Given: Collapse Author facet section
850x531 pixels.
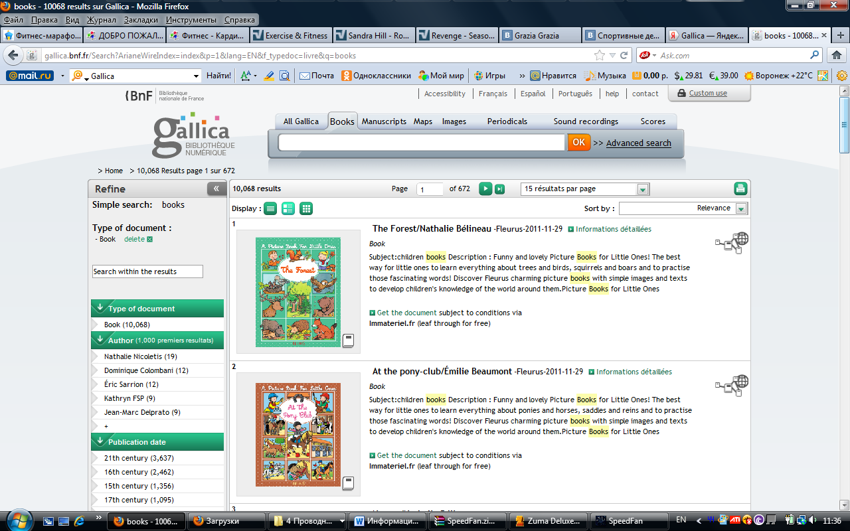Looking at the screenshot, I should 100,339.
